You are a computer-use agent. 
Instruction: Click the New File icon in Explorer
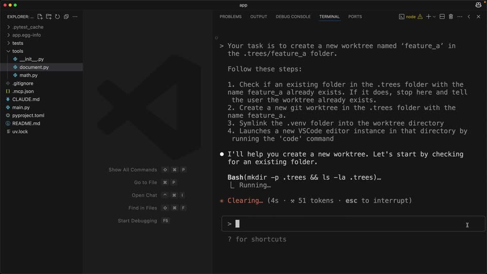coord(40,16)
